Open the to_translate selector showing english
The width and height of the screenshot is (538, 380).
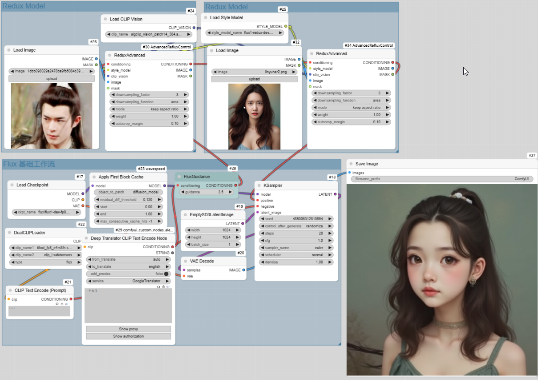point(128,267)
